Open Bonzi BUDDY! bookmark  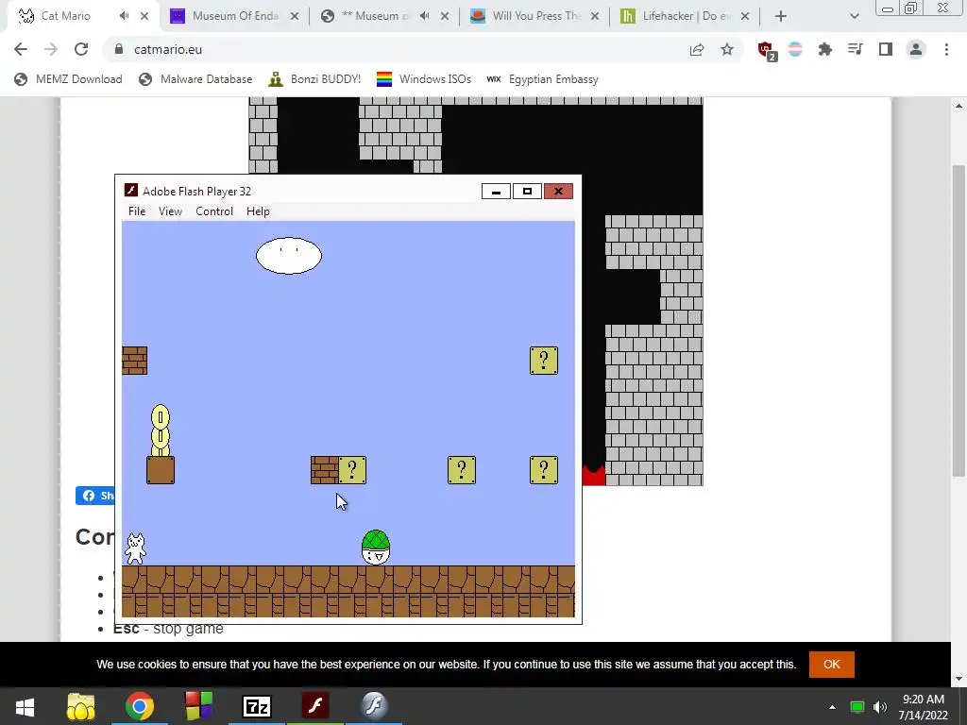(x=314, y=79)
